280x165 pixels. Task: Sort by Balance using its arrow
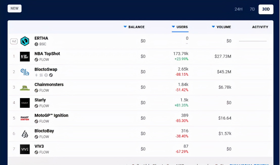[125, 27]
